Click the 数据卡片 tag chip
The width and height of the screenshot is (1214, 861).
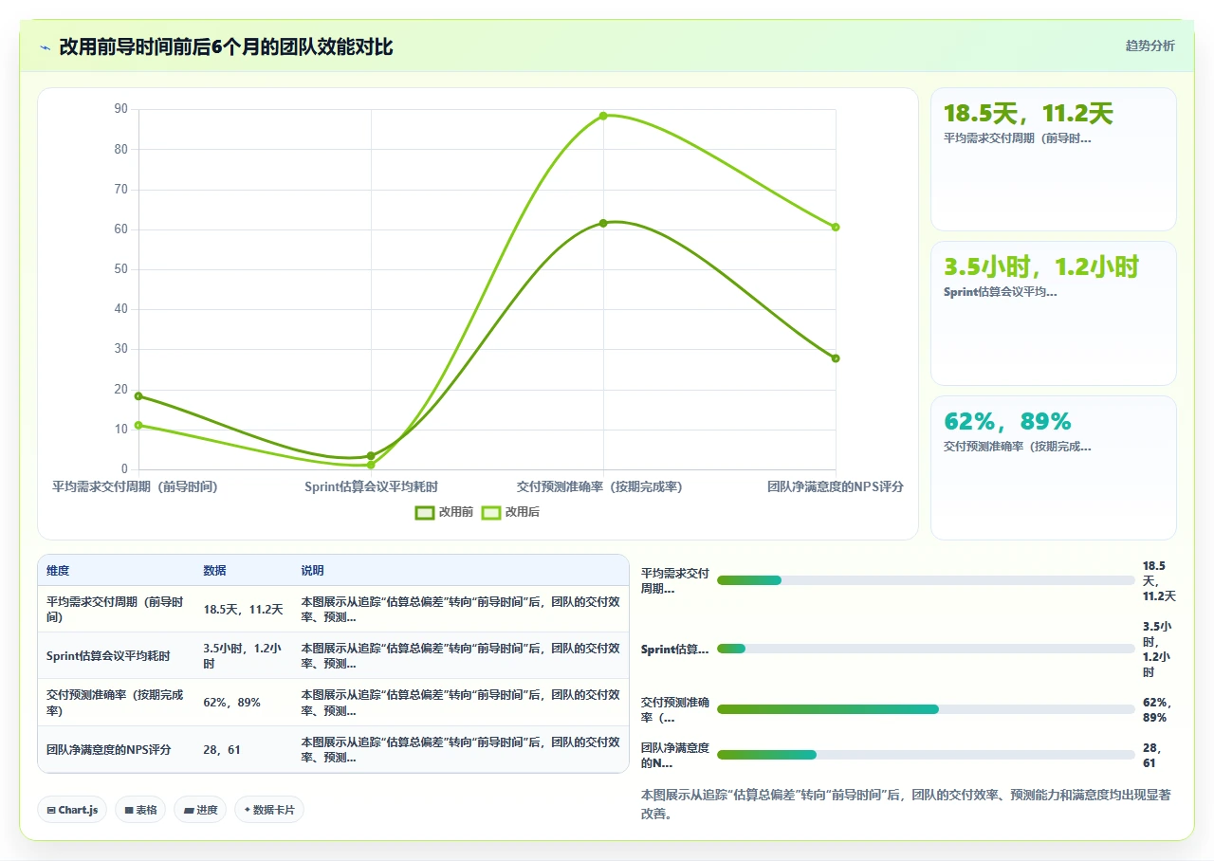point(269,810)
